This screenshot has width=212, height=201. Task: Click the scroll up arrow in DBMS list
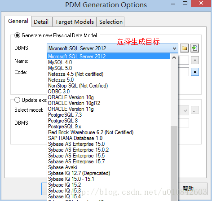pyautogui.click(x=174, y=57)
